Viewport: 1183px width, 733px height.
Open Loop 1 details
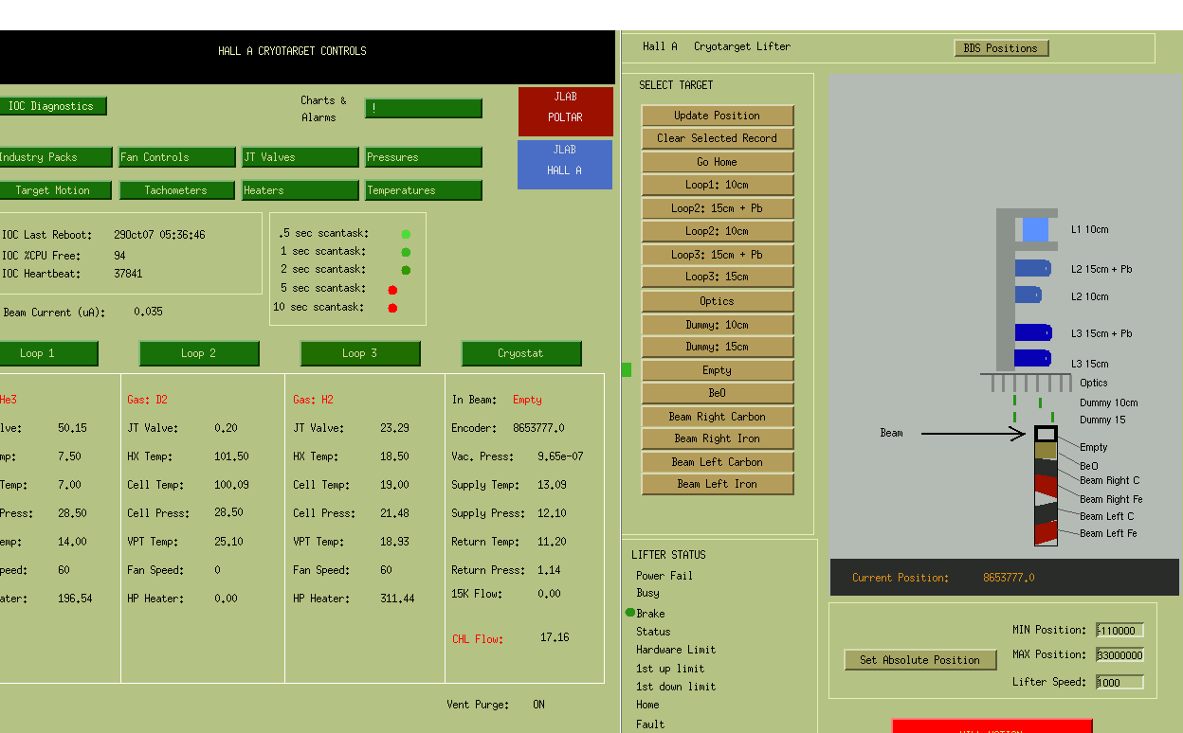point(47,353)
